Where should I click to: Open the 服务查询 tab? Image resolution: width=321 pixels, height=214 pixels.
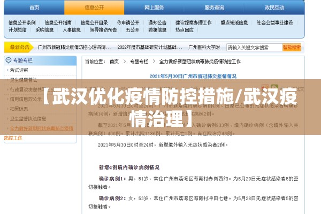point(214,7)
